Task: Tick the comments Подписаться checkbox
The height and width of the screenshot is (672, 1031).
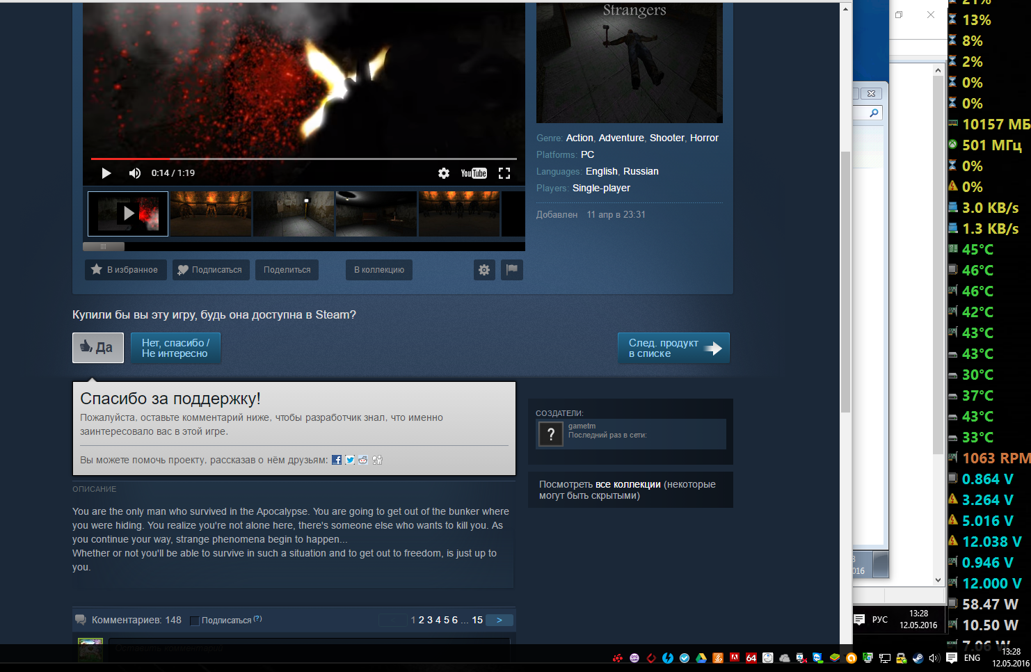Action: (x=195, y=621)
